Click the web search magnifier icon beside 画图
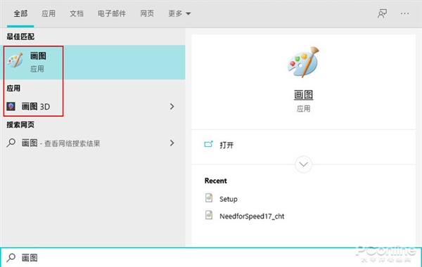422x267 pixels. [x=11, y=143]
